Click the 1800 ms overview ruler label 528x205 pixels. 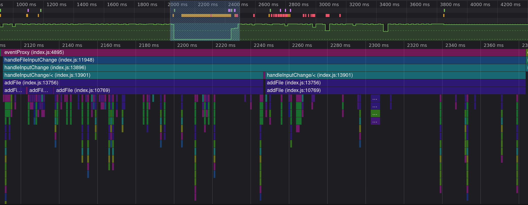(147, 5)
